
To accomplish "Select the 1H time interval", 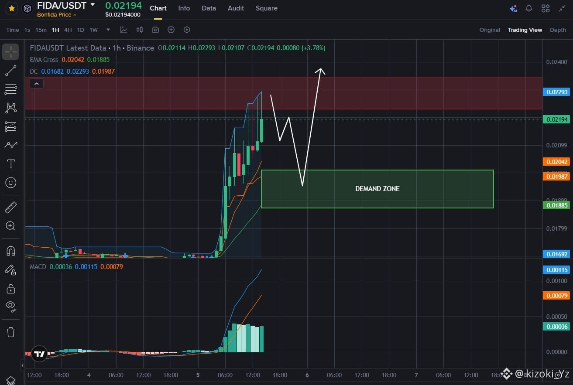I will click(55, 30).
